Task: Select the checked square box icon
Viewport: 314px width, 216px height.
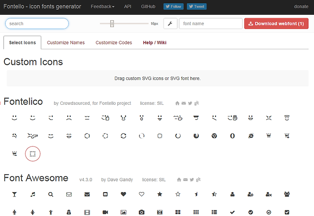Action: click(x=287, y=212)
